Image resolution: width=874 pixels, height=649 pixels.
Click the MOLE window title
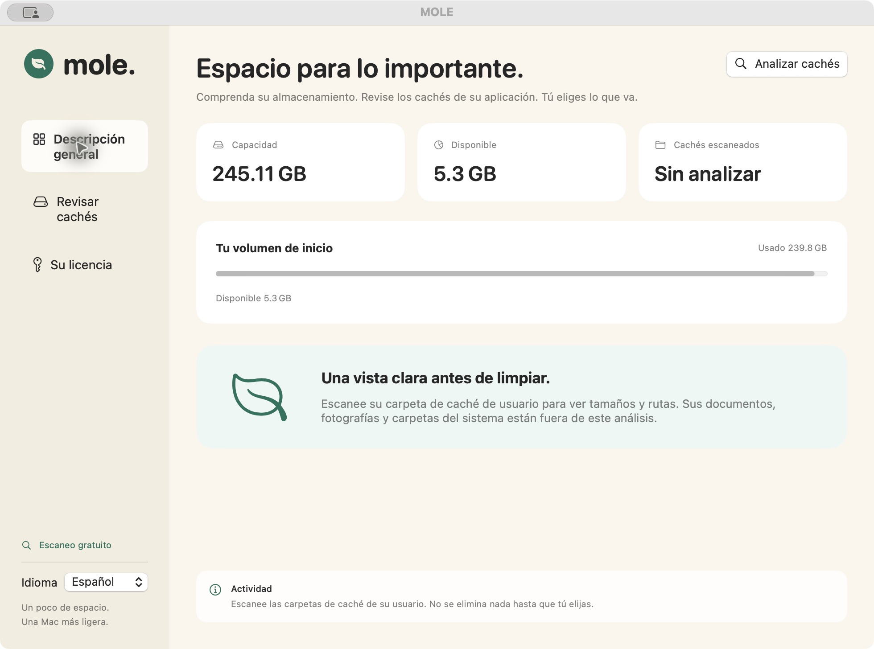pos(437,12)
